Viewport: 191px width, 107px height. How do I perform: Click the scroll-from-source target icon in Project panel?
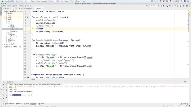click(x=13, y=9)
